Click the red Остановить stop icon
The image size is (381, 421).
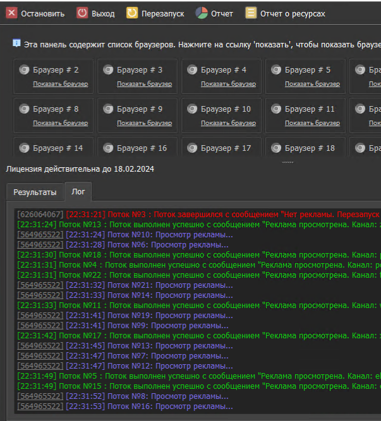tap(11, 13)
